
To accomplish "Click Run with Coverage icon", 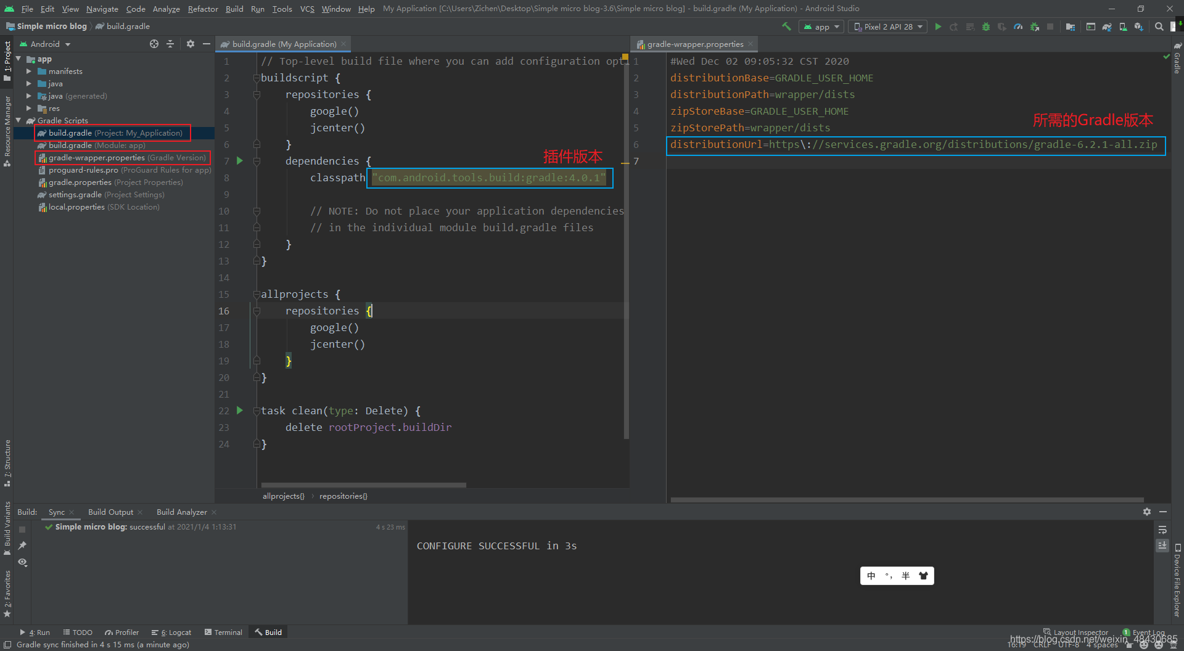I will [1002, 27].
